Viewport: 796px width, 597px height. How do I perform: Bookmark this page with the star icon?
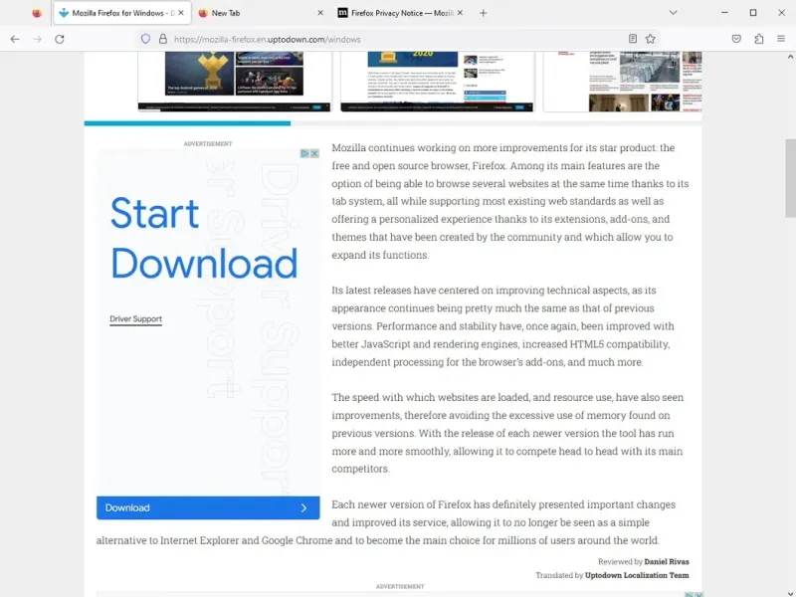(x=651, y=39)
